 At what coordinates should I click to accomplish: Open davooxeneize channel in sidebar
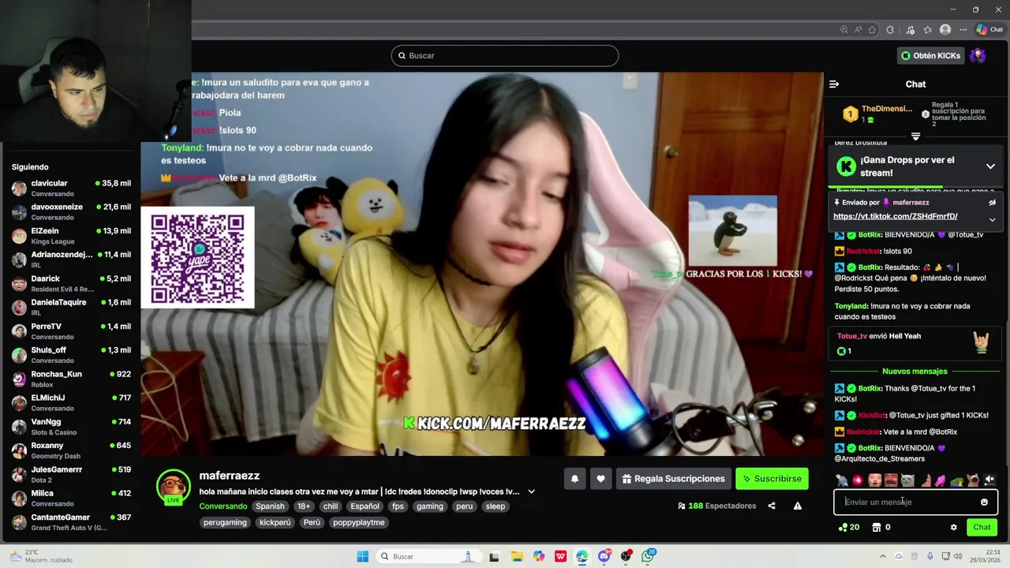point(71,211)
